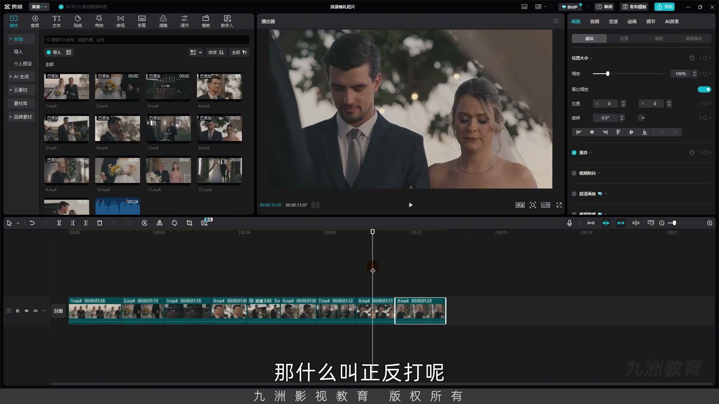Click the 导出 export button

665,7
